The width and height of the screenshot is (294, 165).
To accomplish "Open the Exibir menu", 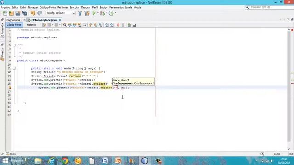I will point(23,7).
